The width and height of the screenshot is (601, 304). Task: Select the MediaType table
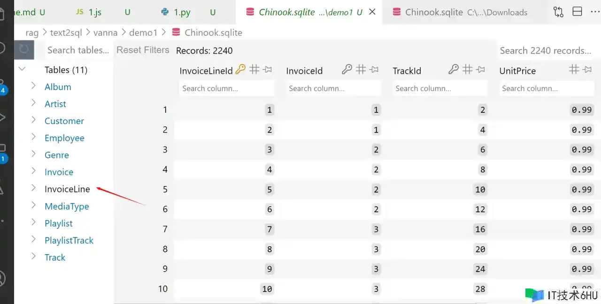[x=67, y=206]
